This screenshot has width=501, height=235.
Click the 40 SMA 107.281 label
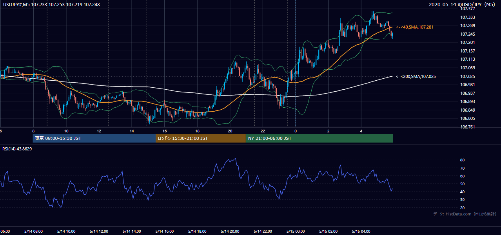[x=414, y=27]
